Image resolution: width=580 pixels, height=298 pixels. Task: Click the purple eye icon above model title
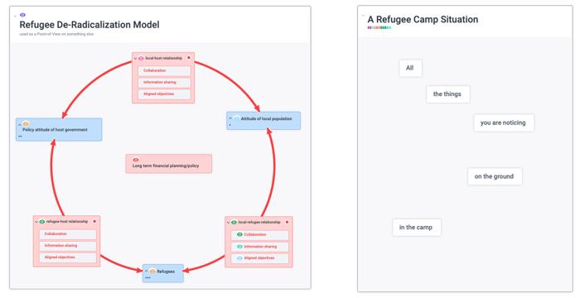click(22, 15)
